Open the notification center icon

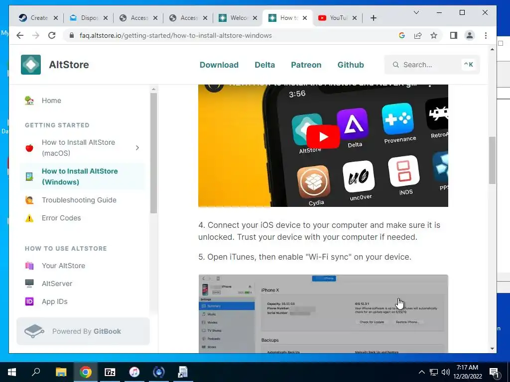495,372
